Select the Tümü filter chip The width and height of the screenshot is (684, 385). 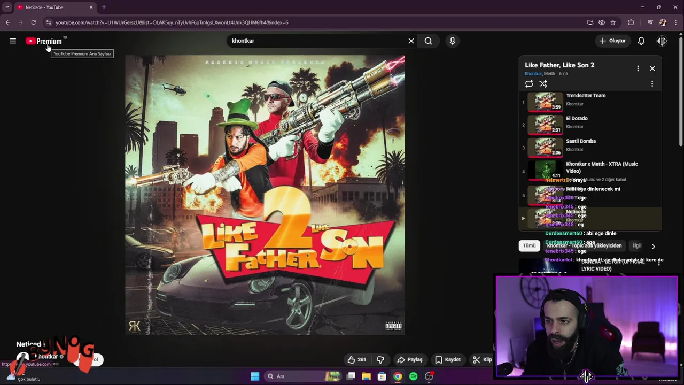point(529,245)
